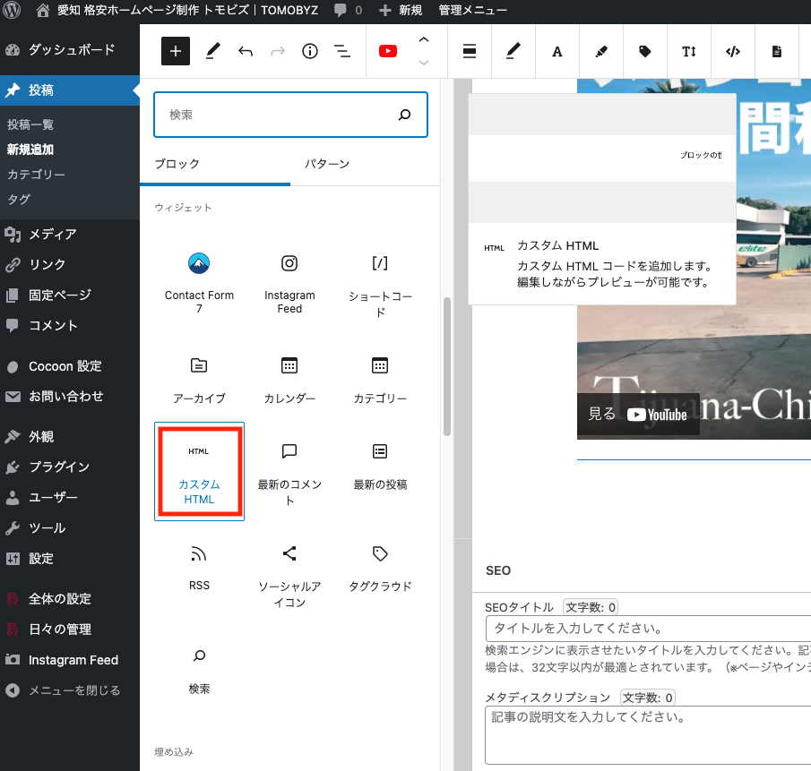Click the YouTube block type icon
811x771 pixels.
coord(388,51)
